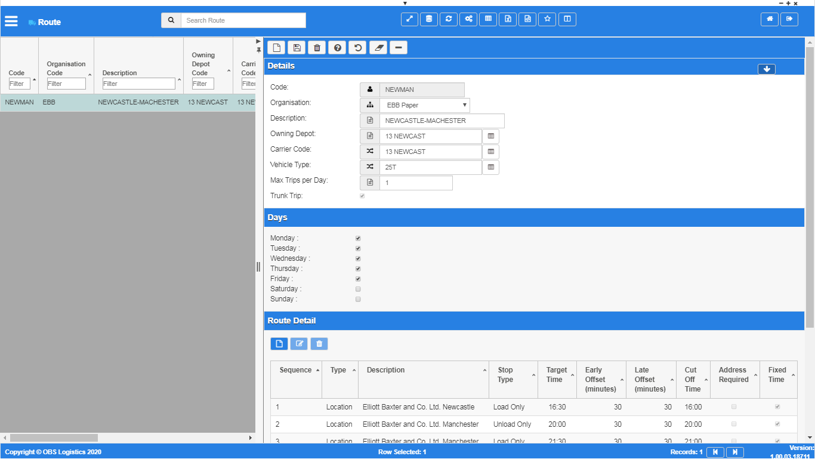The height and width of the screenshot is (459, 815).
Task: Sort Route Detail by Sequence column
Action: pos(317,371)
